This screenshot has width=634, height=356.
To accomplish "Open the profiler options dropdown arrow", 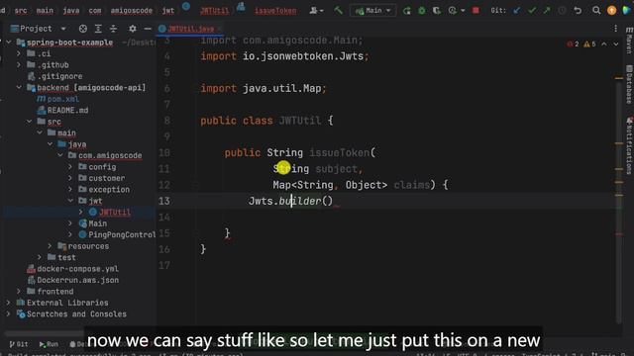I will tap(463, 11).
